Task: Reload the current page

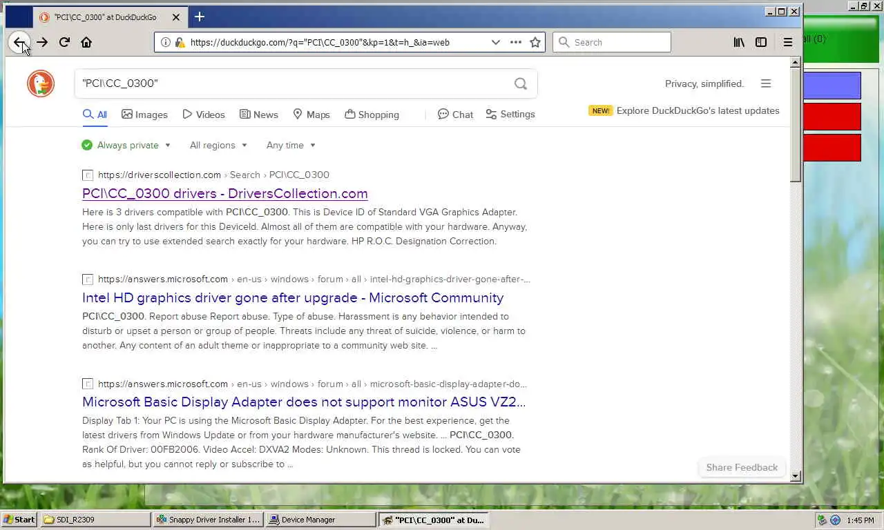Action: point(64,42)
